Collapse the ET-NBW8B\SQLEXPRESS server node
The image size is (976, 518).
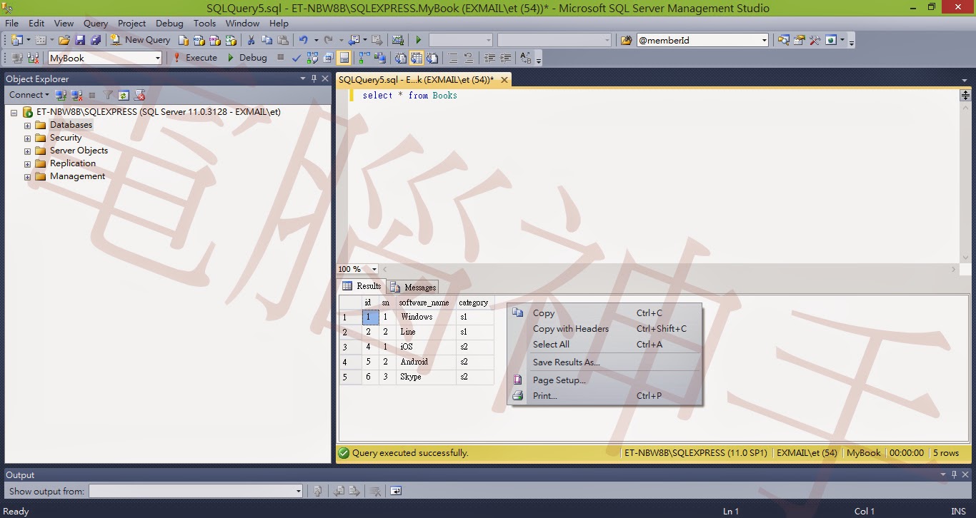14,113
